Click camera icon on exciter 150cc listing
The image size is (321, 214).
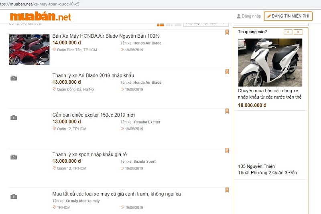(14, 117)
